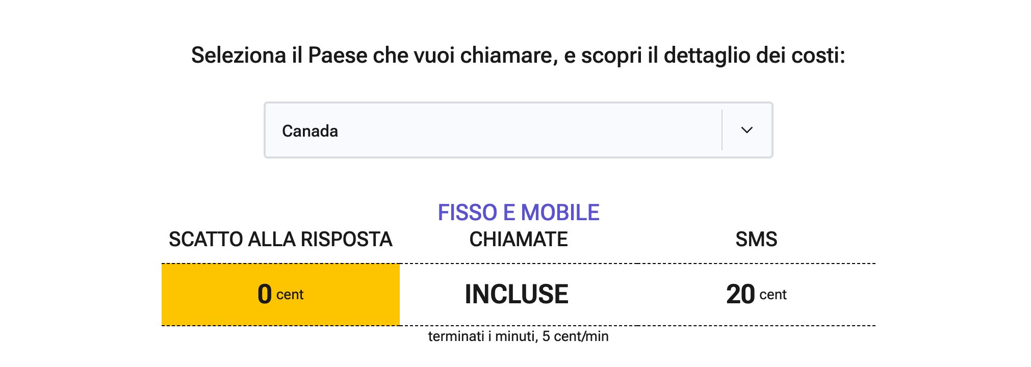This screenshot has height=367, width=1031.
Task: Click the bold '0' connection fee value
Action: coord(265,295)
